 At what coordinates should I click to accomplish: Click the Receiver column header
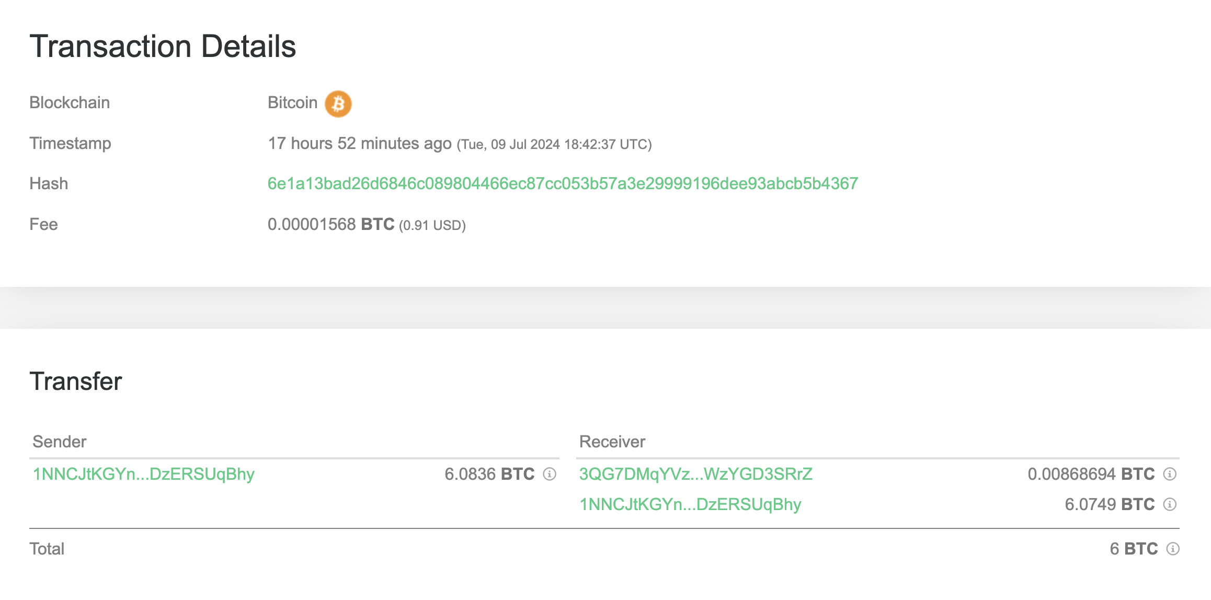[x=612, y=442]
